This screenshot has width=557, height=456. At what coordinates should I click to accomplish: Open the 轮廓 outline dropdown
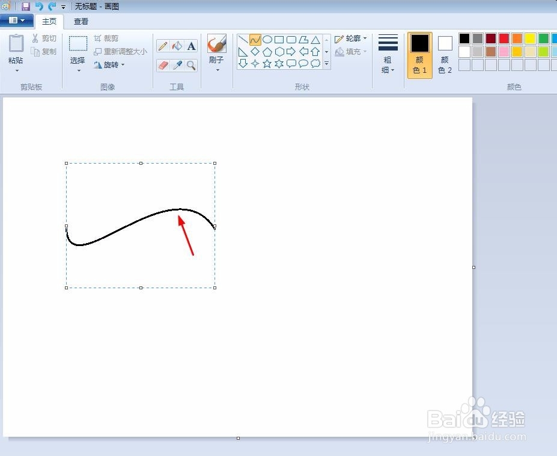(x=351, y=38)
